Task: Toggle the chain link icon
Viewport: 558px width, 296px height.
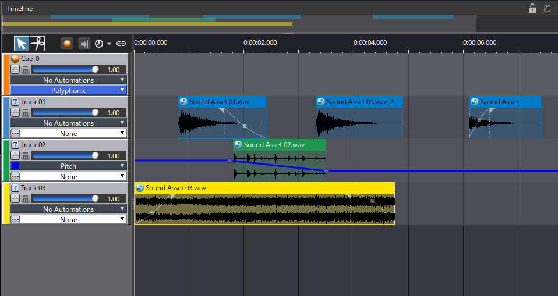Action: [121, 44]
